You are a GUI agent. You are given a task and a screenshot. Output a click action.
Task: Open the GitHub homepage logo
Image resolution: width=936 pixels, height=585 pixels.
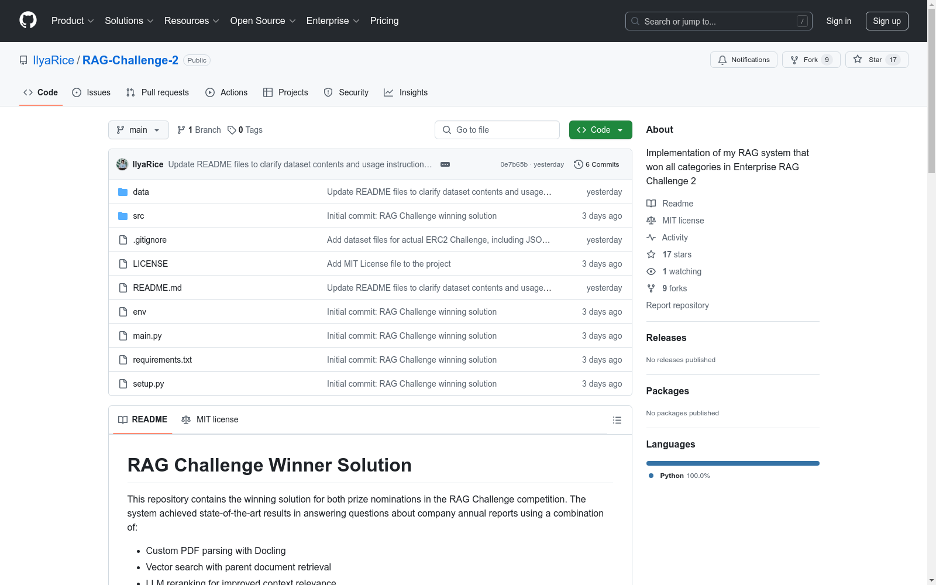pos(28,20)
